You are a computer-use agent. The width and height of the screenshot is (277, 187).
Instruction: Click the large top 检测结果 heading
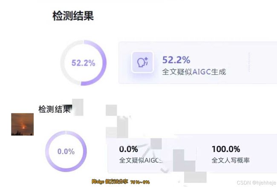pos(73,16)
